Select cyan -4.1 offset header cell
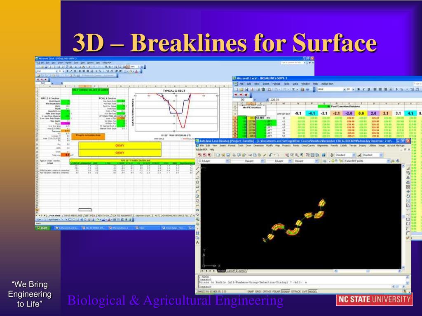This screenshot has width=422, height=316. pyautogui.click(x=312, y=114)
